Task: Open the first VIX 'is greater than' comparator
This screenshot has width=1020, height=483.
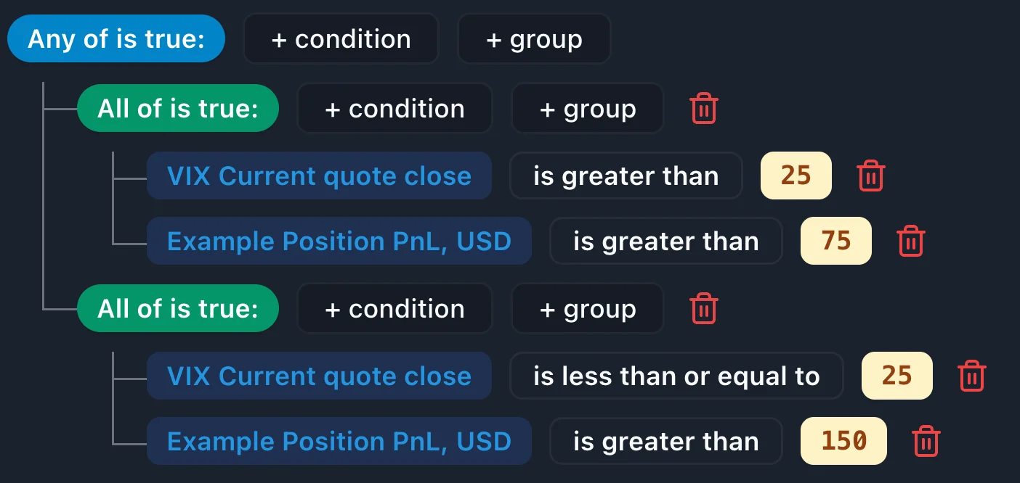Action: point(626,176)
